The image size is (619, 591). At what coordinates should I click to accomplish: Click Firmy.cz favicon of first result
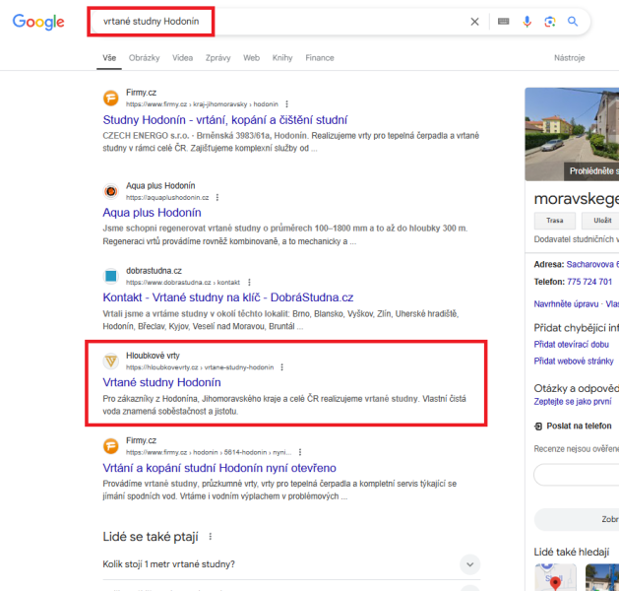coord(111,98)
